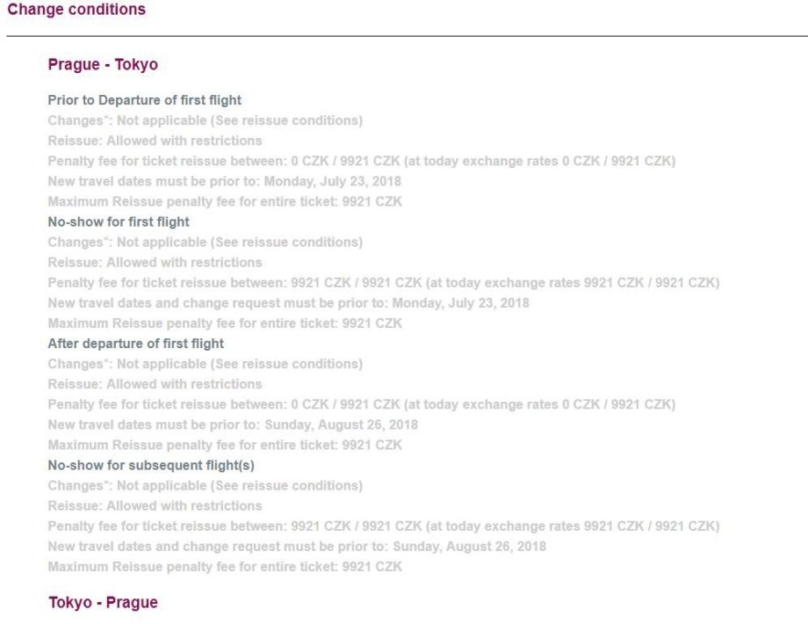Click the penalty fee line under After departure of first flight
This screenshot has width=808, height=624.
coord(361,404)
